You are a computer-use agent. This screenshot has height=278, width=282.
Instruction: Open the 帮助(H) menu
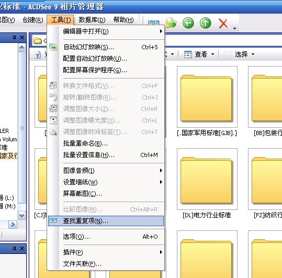pos(123,20)
